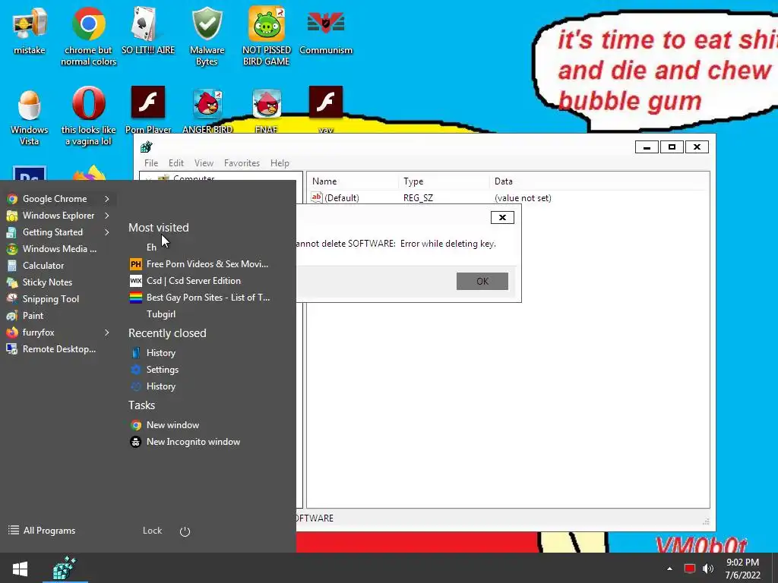Click the Lock button in Start menu
The height and width of the screenshot is (583, 778).
point(152,531)
